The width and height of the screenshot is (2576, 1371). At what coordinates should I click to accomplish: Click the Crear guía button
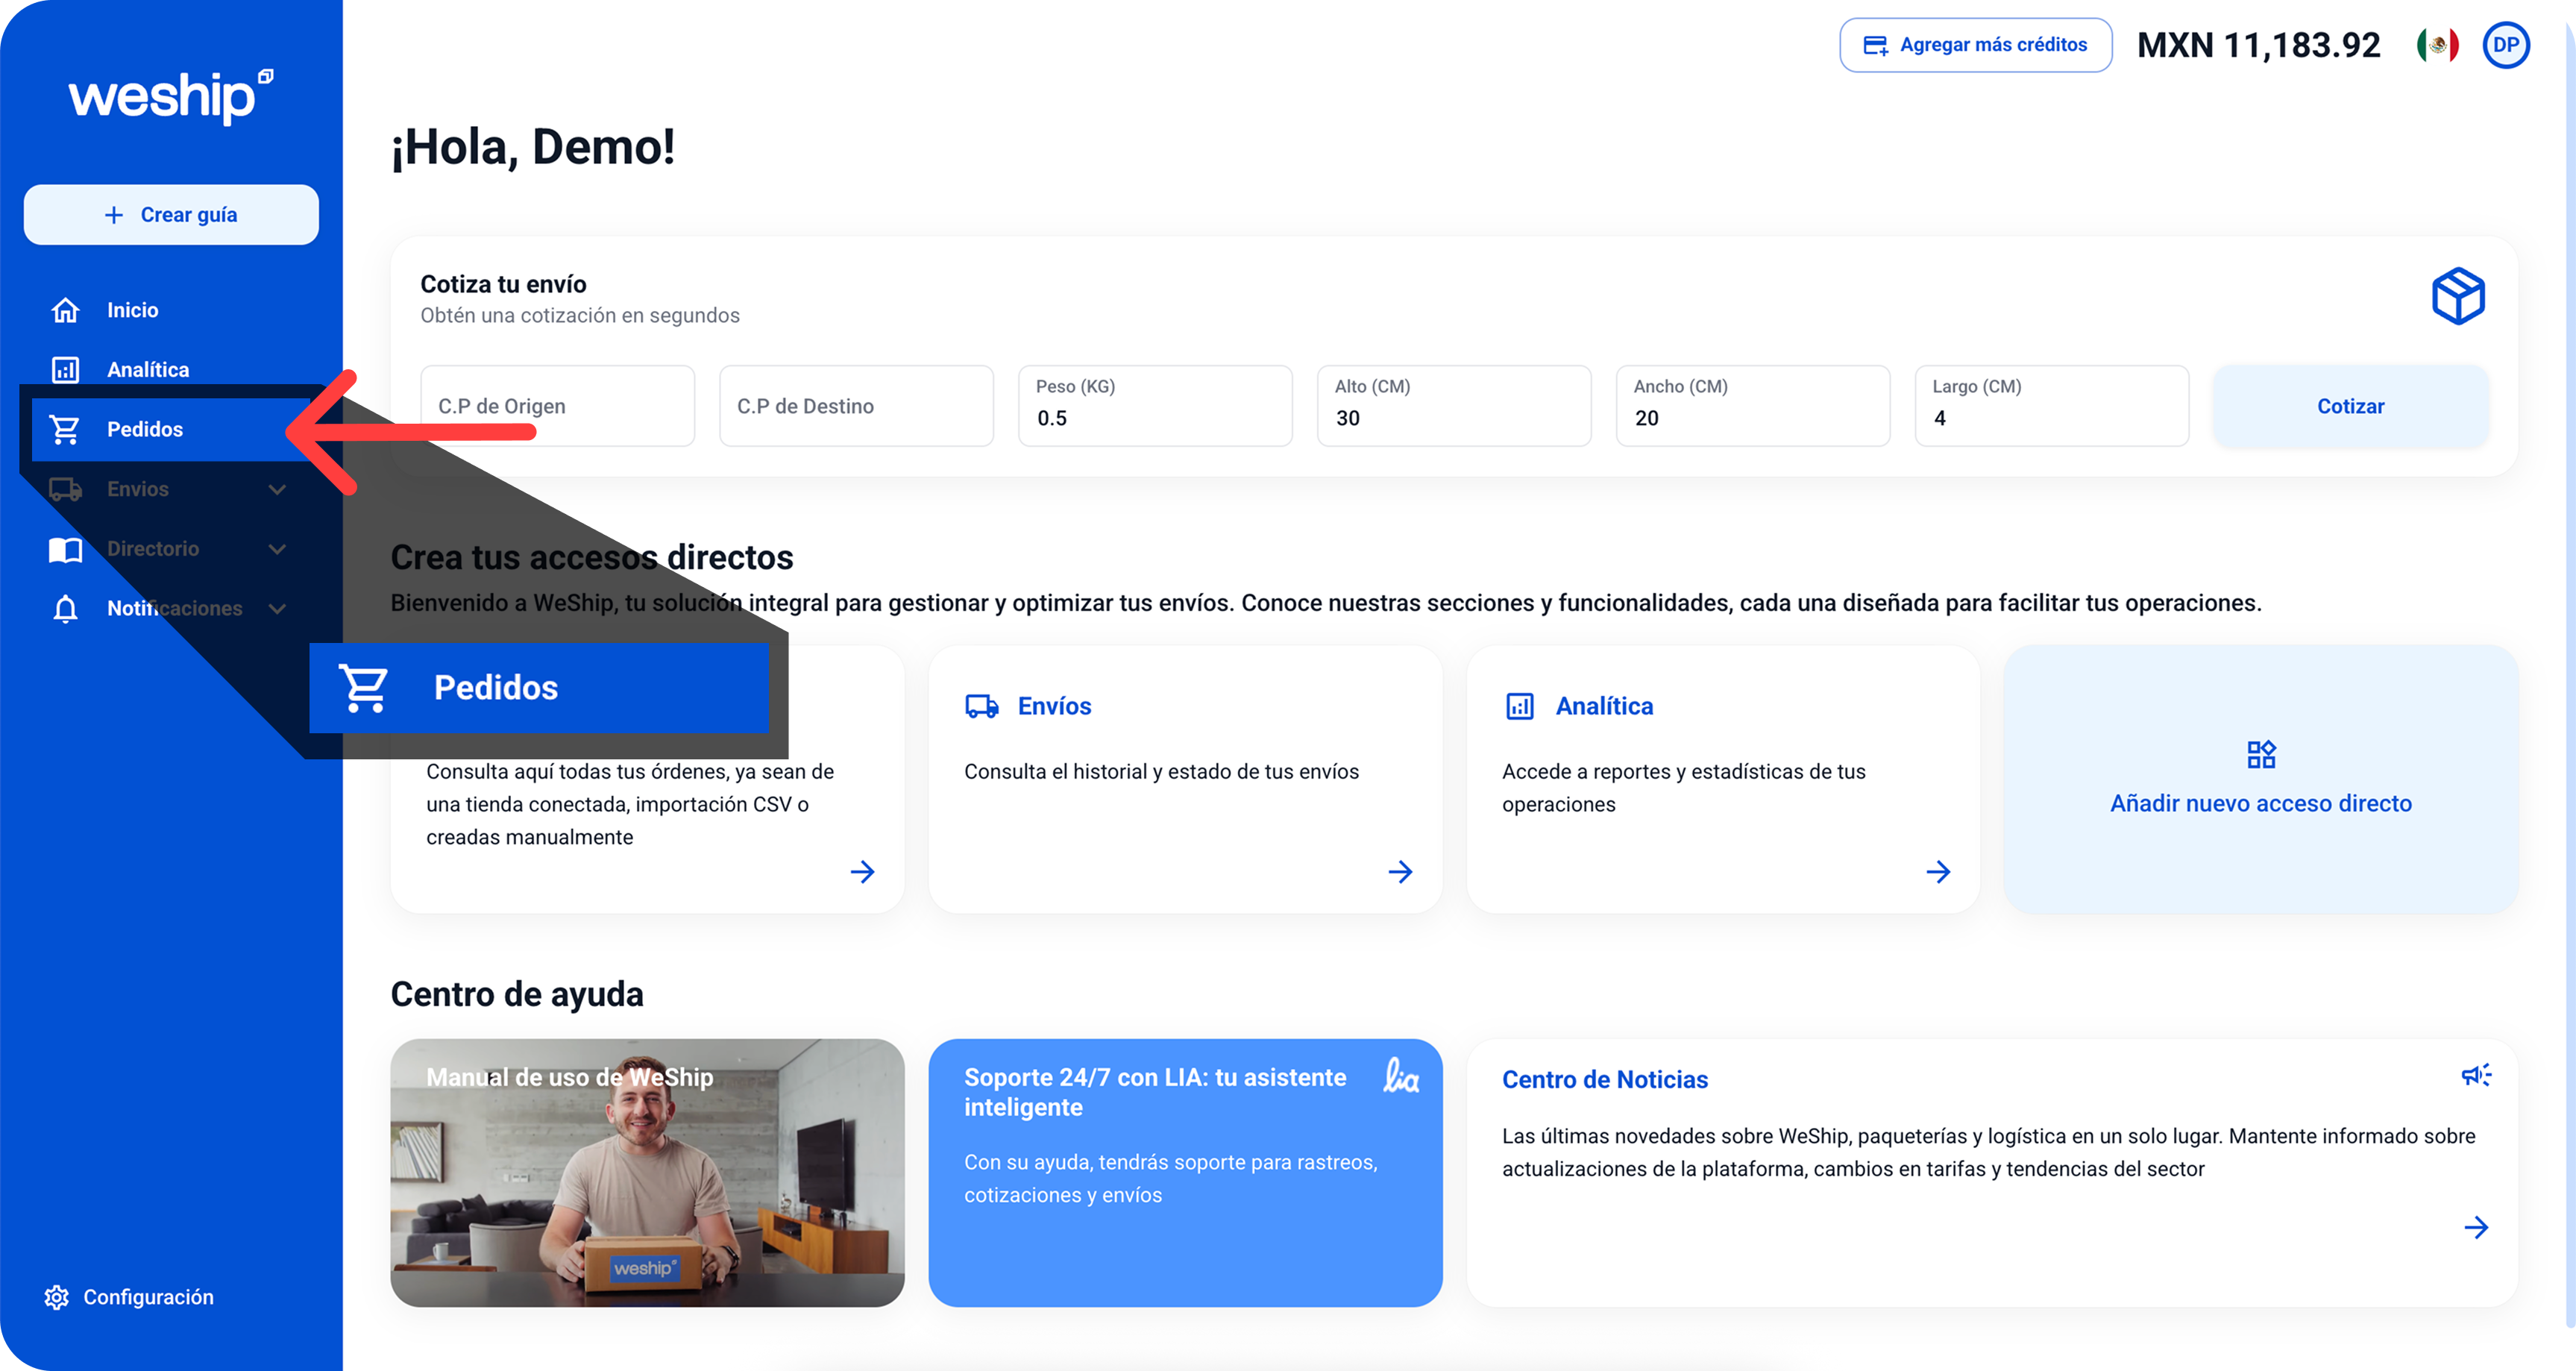pos(171,215)
